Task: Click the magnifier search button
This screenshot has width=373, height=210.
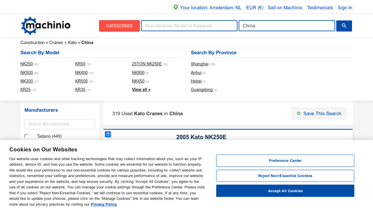Action: coord(344,26)
